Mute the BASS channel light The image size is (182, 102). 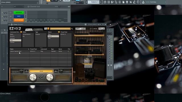[x=2, y=16]
